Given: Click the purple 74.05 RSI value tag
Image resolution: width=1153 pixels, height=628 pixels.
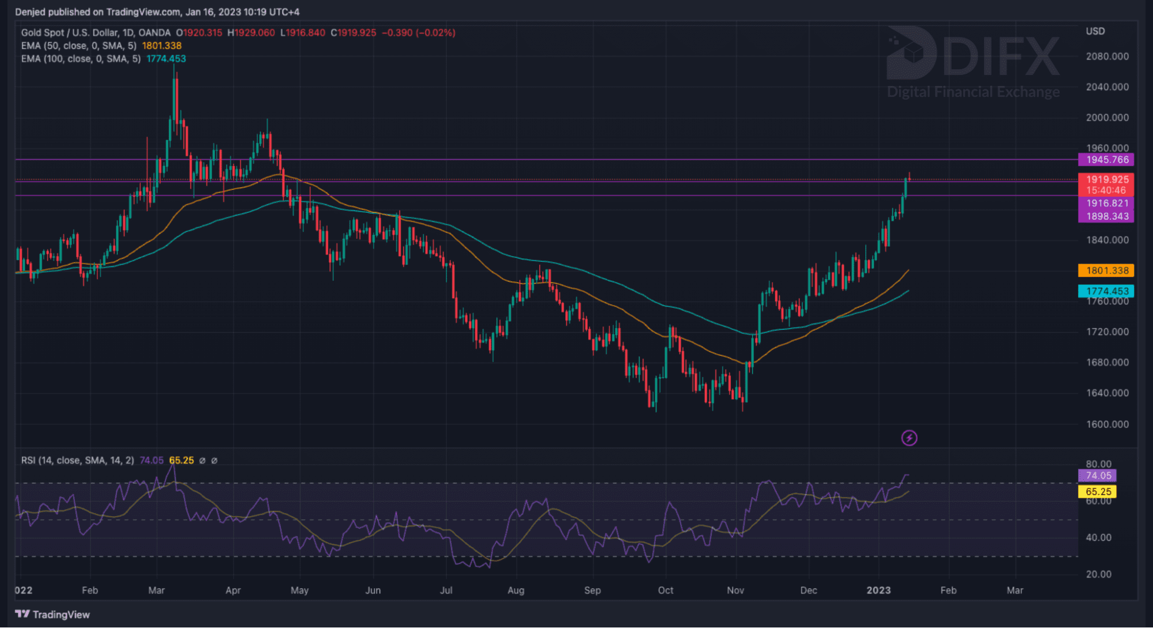Looking at the screenshot, I should 1098,476.
